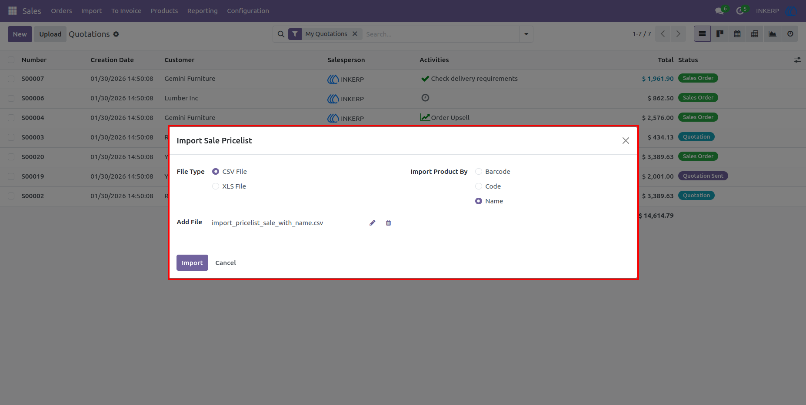Viewport: 806px width, 405px height.
Task: Switch to the activity view
Action: coord(790,34)
